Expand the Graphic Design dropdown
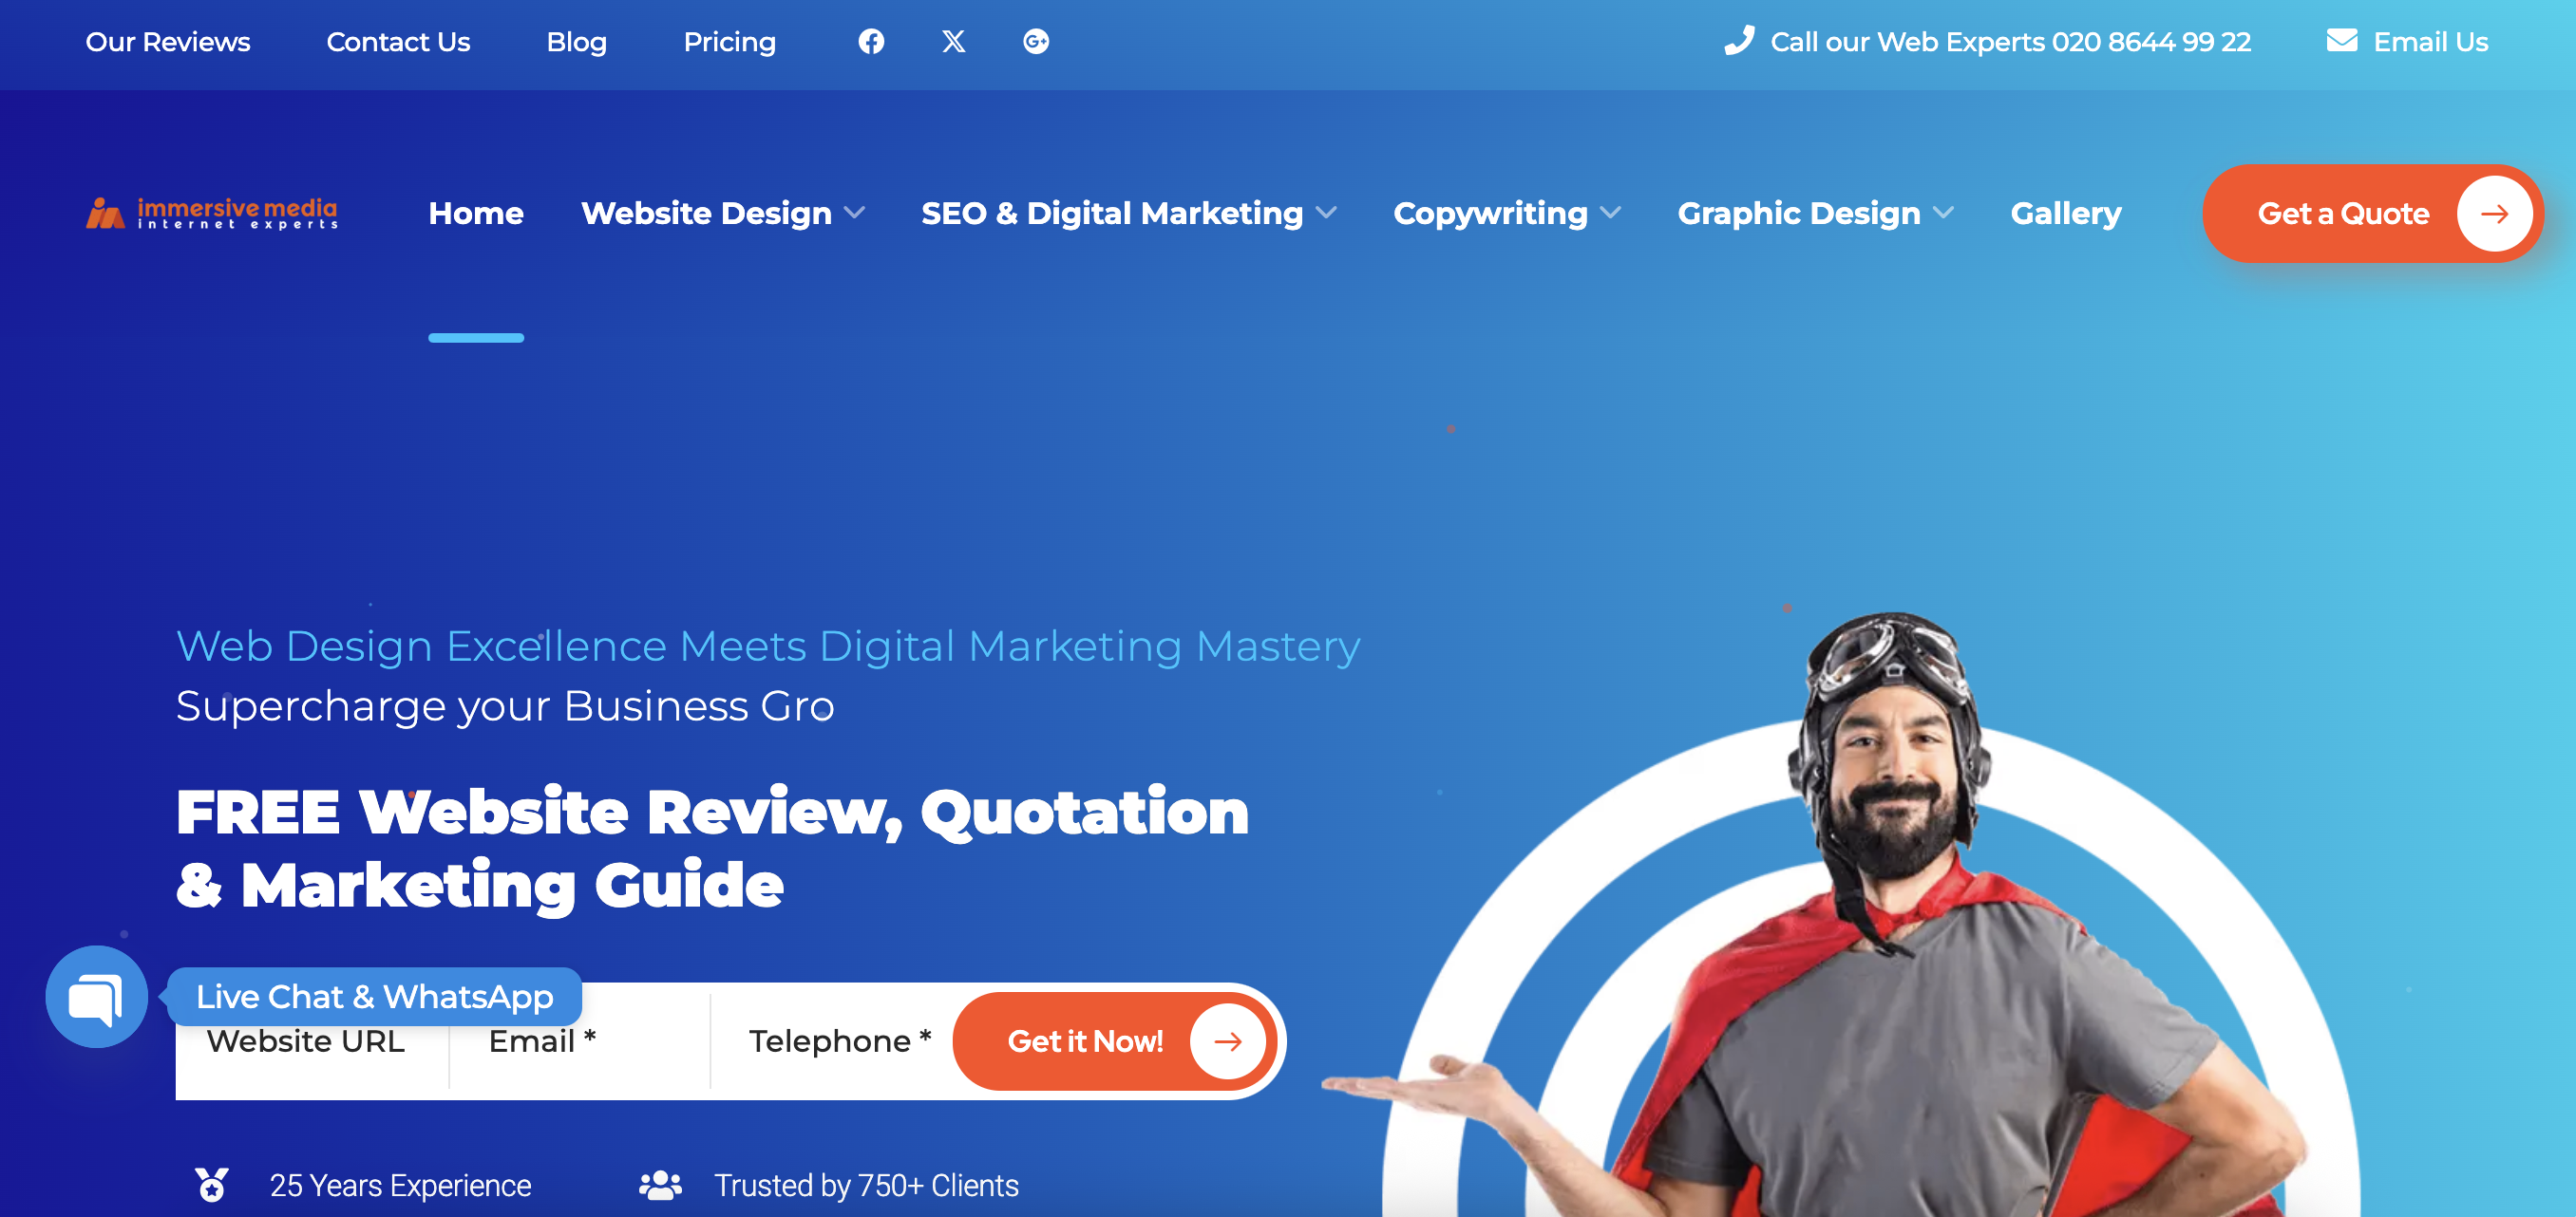This screenshot has width=2576, height=1217. coord(1815,213)
